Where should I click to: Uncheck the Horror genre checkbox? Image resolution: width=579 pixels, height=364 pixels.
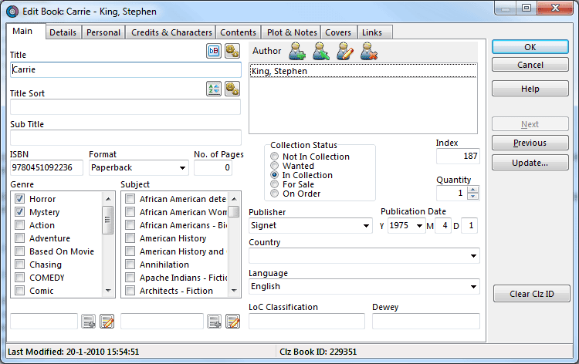[x=20, y=199]
